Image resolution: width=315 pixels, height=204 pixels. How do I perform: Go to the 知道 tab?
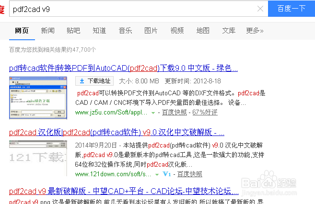[99, 31]
